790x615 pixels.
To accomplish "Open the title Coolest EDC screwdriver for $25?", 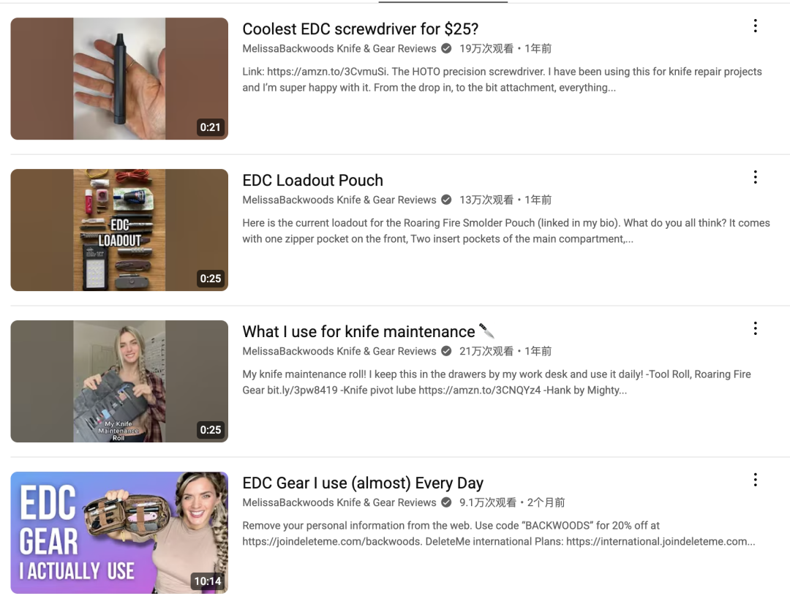I will click(360, 29).
